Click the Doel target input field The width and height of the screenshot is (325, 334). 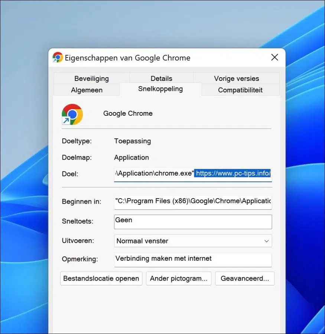tap(193, 174)
